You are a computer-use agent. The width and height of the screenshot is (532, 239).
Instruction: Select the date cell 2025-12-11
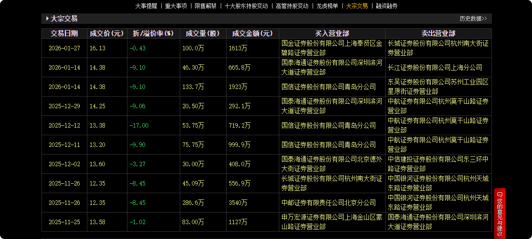[64, 145]
